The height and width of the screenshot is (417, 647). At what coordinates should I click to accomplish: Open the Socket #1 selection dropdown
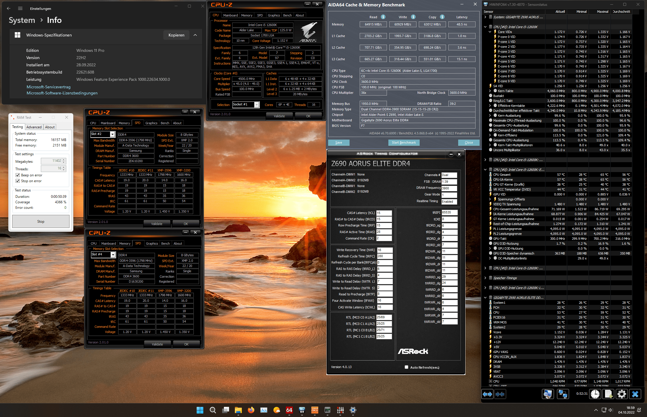[257, 105]
